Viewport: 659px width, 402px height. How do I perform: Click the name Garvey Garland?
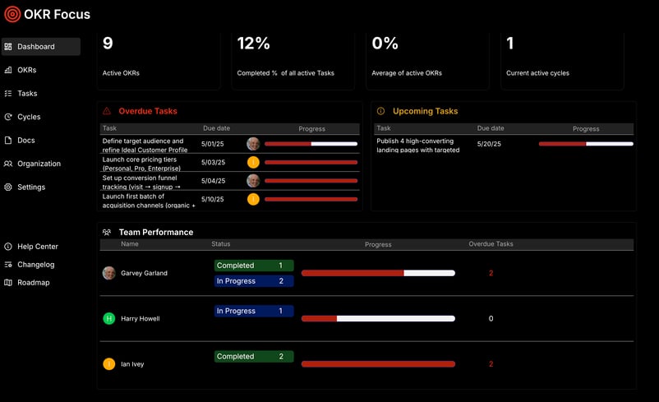(144, 273)
